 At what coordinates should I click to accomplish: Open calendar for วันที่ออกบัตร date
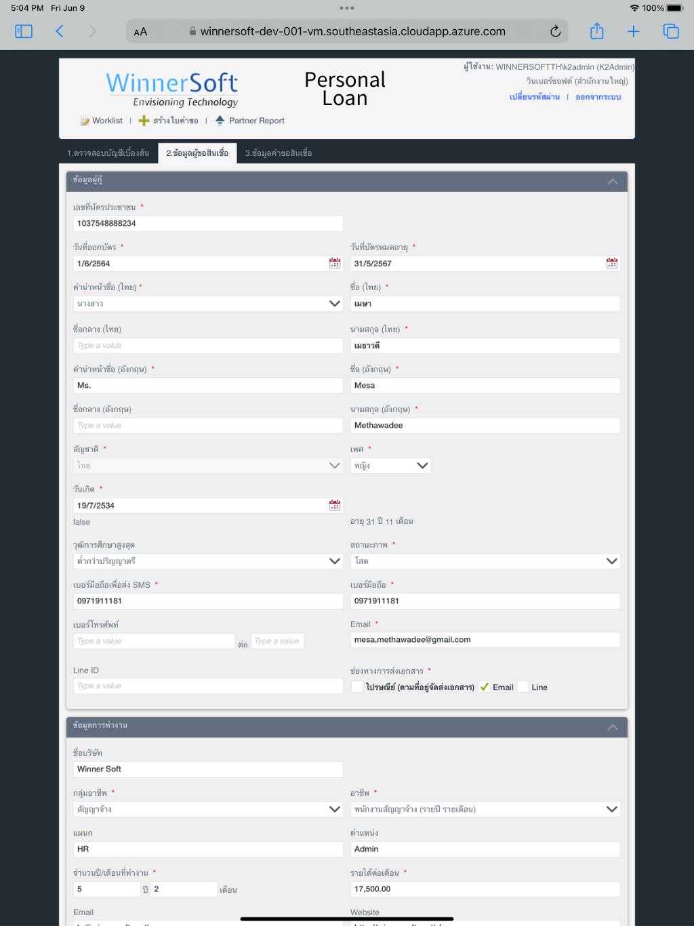[335, 263]
